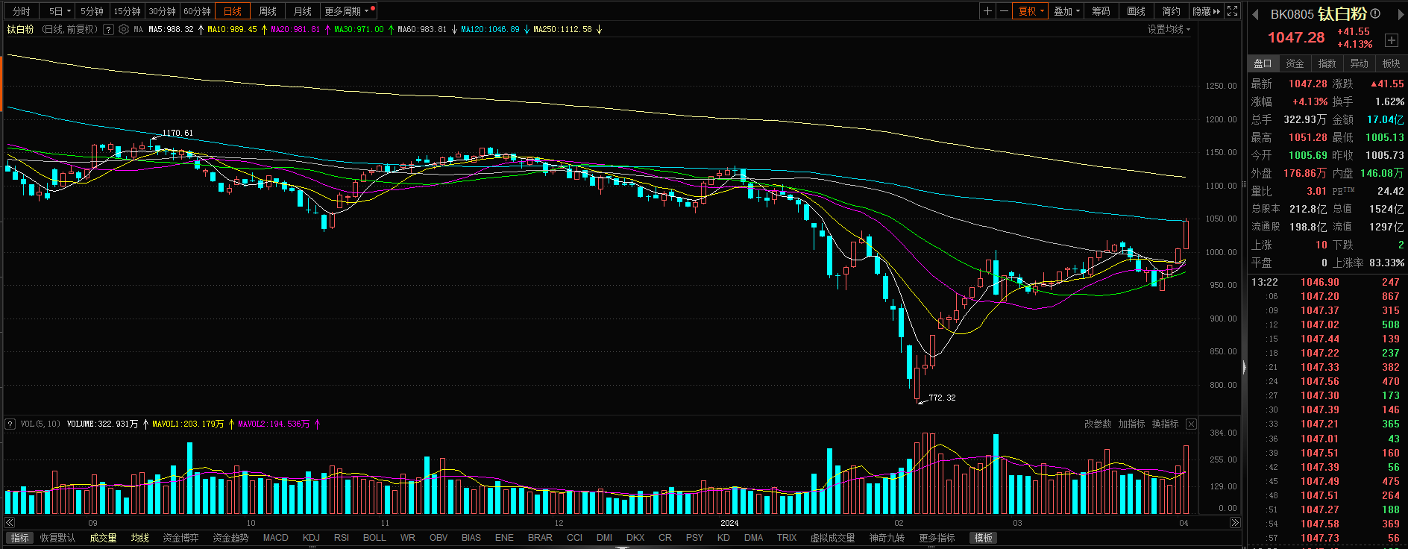This screenshot has height=549, width=1408.
Task: Jump timeline to earliest with left double arrow
Action: point(10,523)
